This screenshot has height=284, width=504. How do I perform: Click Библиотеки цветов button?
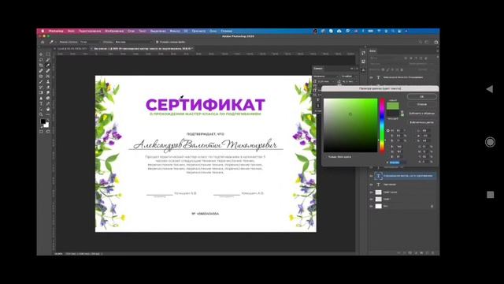pos(422,122)
